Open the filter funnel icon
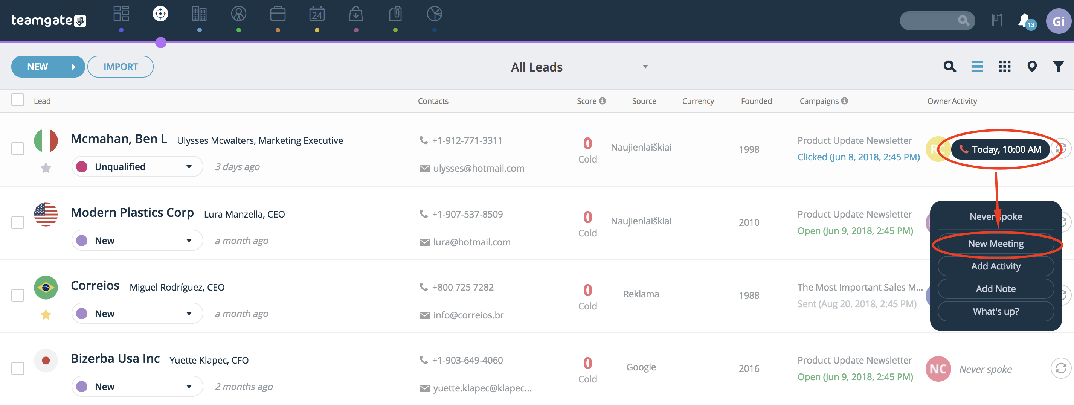The height and width of the screenshot is (405, 1074). pyautogui.click(x=1058, y=67)
